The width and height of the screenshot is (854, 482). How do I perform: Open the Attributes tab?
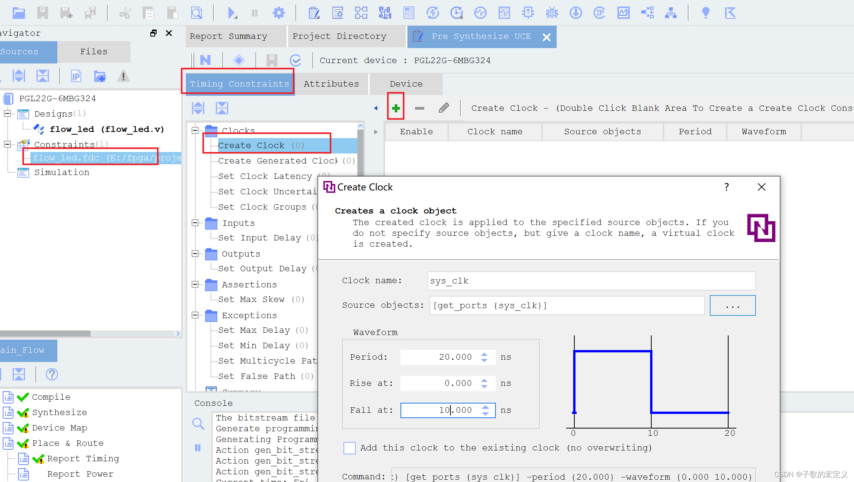[331, 84]
